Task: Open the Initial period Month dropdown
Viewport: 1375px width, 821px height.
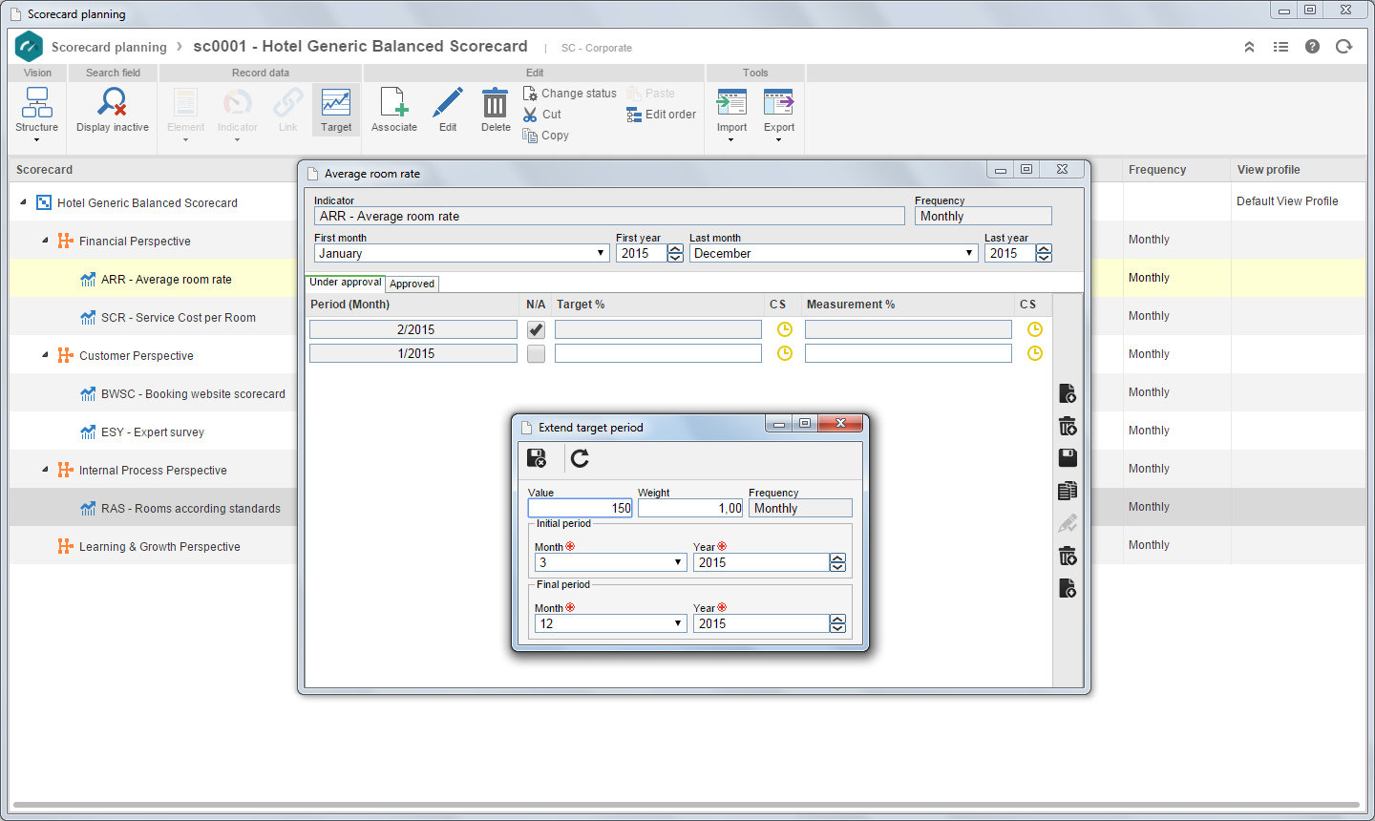Action: point(610,562)
